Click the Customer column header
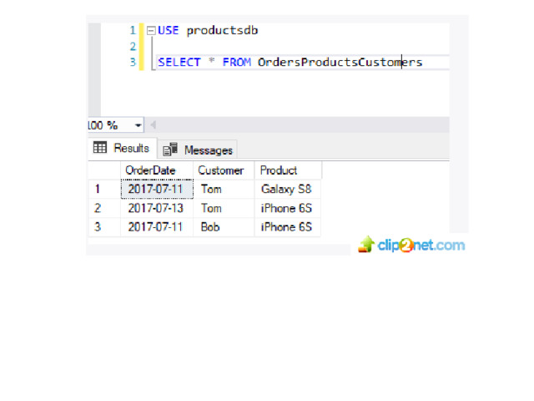This screenshot has height=401, width=534. (x=221, y=170)
